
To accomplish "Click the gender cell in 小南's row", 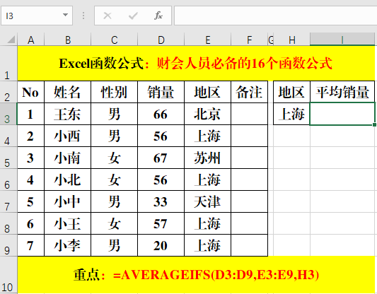I will pos(114,158).
